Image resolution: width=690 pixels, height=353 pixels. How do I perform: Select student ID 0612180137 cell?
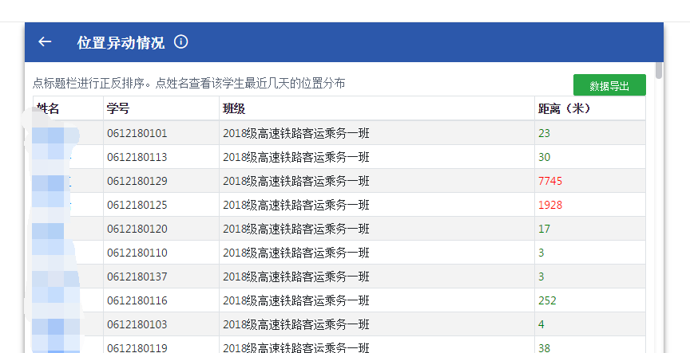(137, 277)
